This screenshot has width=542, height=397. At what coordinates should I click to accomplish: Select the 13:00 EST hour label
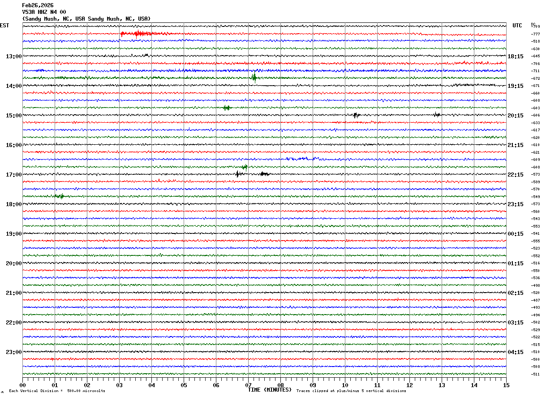(14, 56)
